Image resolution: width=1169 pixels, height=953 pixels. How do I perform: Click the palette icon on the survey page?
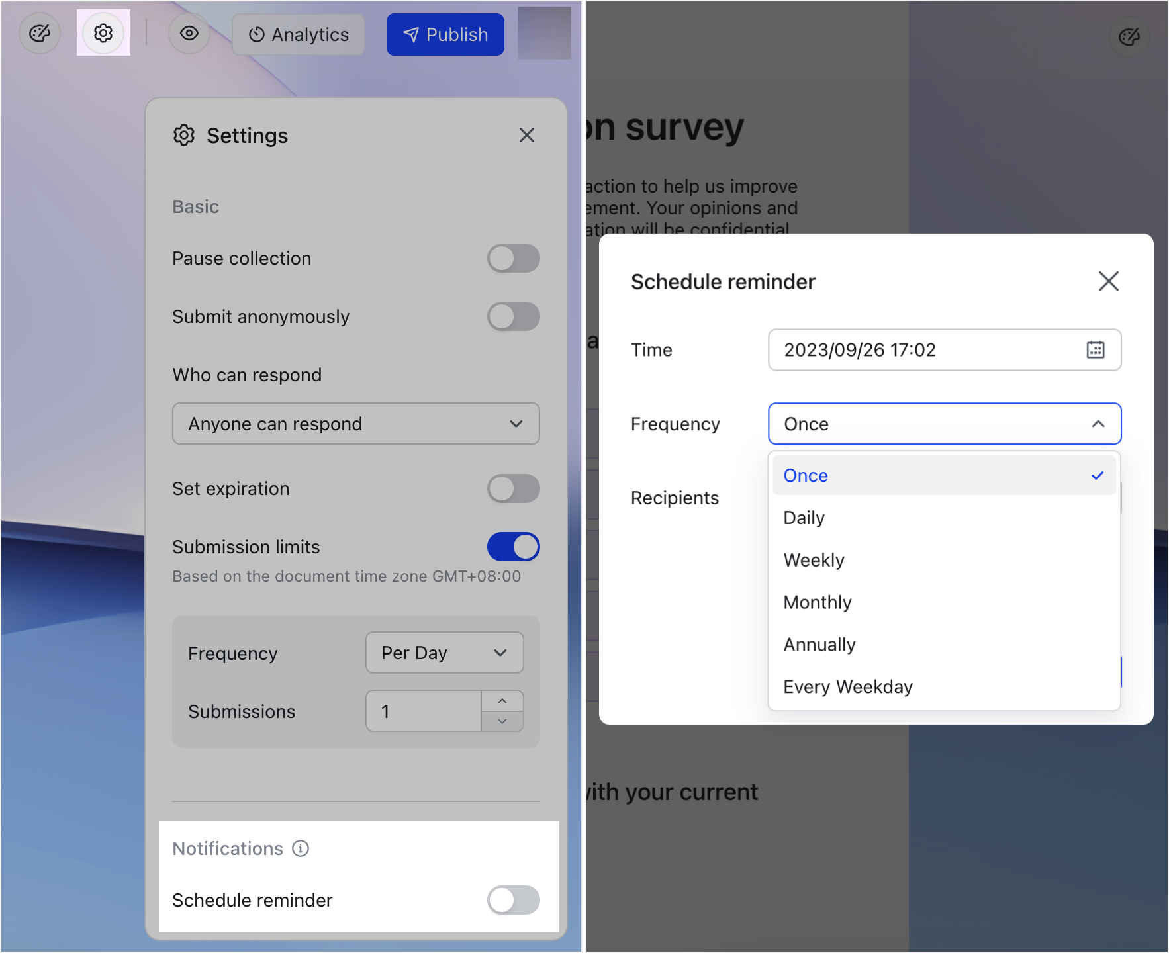coord(1130,37)
